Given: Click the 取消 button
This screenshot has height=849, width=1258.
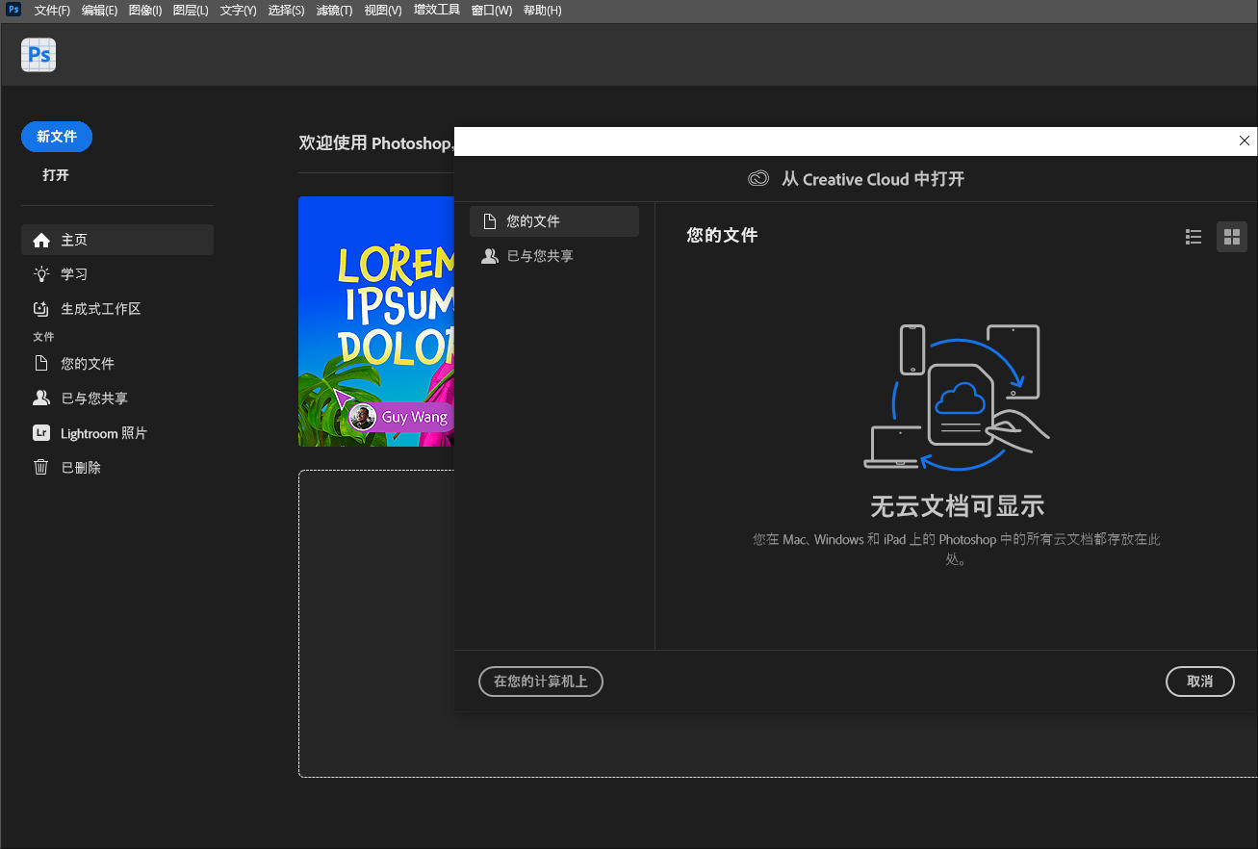Looking at the screenshot, I should click(x=1200, y=682).
